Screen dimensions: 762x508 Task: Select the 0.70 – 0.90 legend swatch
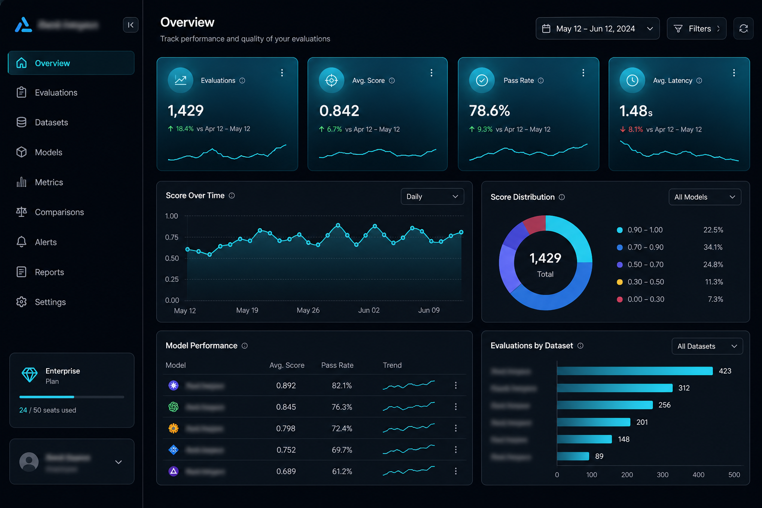[620, 247]
